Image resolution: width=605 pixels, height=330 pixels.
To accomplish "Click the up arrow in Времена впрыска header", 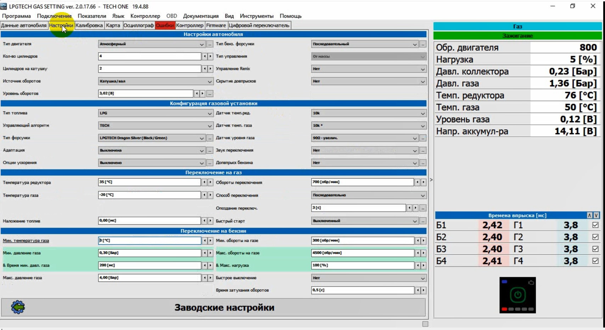I will [x=589, y=215].
